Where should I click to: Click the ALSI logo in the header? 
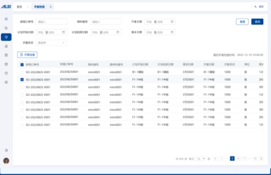click(x=6, y=7)
